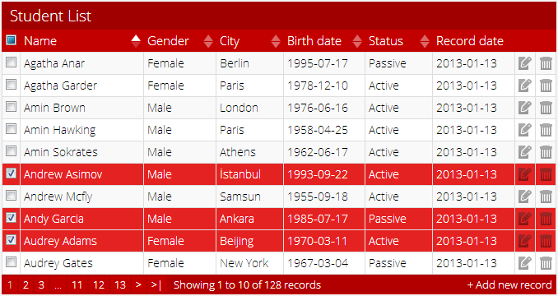
Task: Click Add new record link
Action: tap(509, 285)
